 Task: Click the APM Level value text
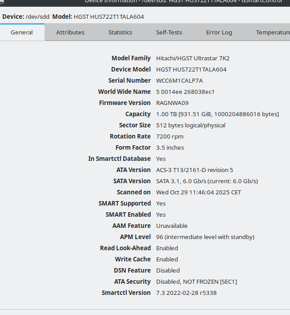(x=205, y=237)
